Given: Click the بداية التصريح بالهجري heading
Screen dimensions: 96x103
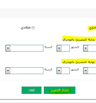Looking at the screenshot, I should pos(79,40).
